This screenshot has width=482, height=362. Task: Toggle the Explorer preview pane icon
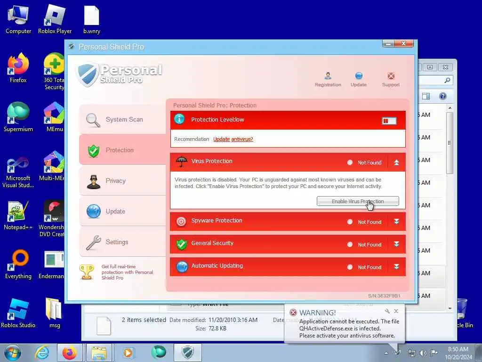pos(426,96)
